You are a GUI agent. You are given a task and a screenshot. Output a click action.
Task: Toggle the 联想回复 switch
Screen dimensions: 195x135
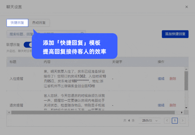[x=28, y=45]
